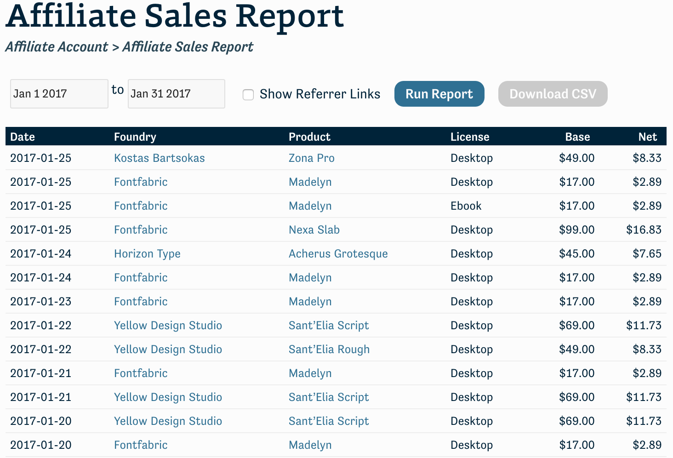Image resolution: width=673 pixels, height=458 pixels.
Task: Open the Zona Pro product link
Action: pos(311,158)
